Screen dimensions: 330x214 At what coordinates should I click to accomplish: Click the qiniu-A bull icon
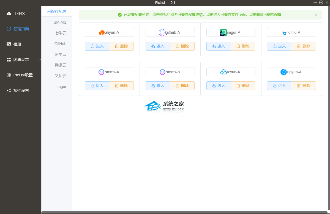pyautogui.click(x=284, y=32)
